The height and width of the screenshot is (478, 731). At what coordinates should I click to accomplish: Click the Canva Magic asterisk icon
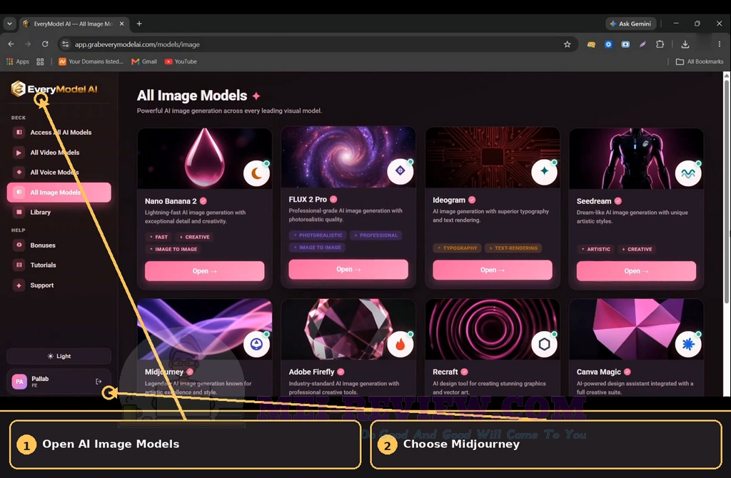[688, 345]
